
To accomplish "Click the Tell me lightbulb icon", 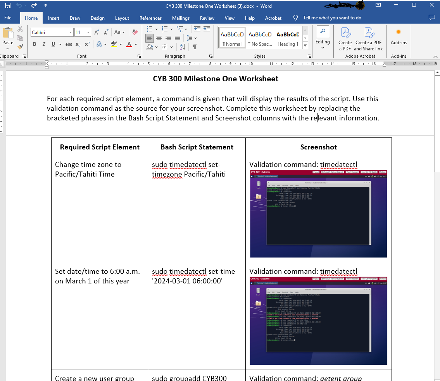I will point(295,18).
